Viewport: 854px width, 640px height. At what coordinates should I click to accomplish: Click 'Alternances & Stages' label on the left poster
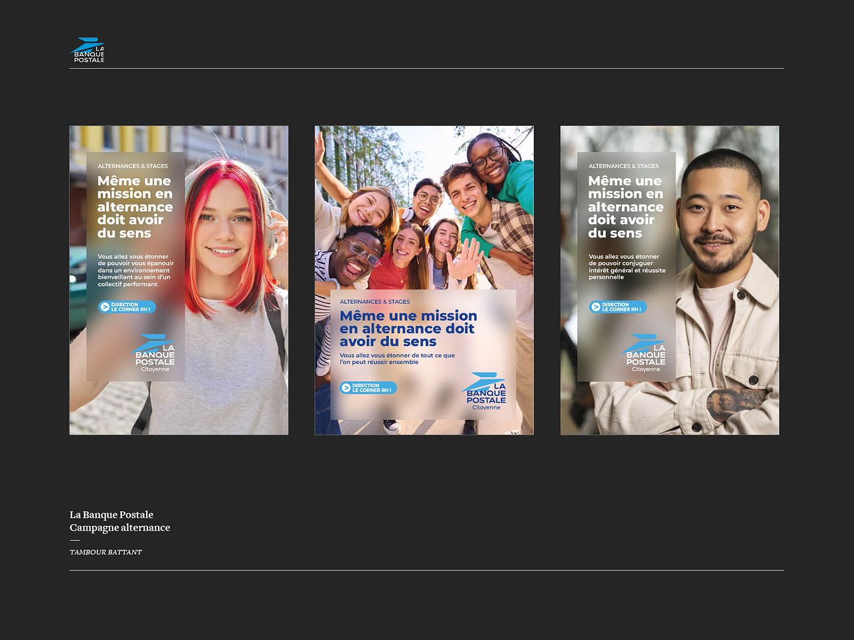coord(133,166)
